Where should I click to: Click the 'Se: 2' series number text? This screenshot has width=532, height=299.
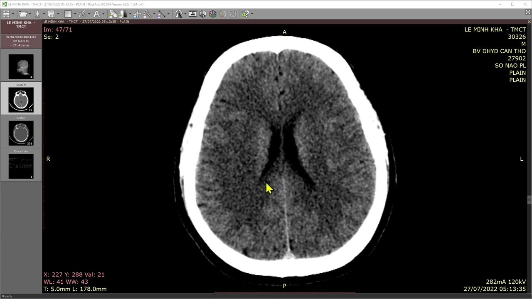(x=51, y=37)
